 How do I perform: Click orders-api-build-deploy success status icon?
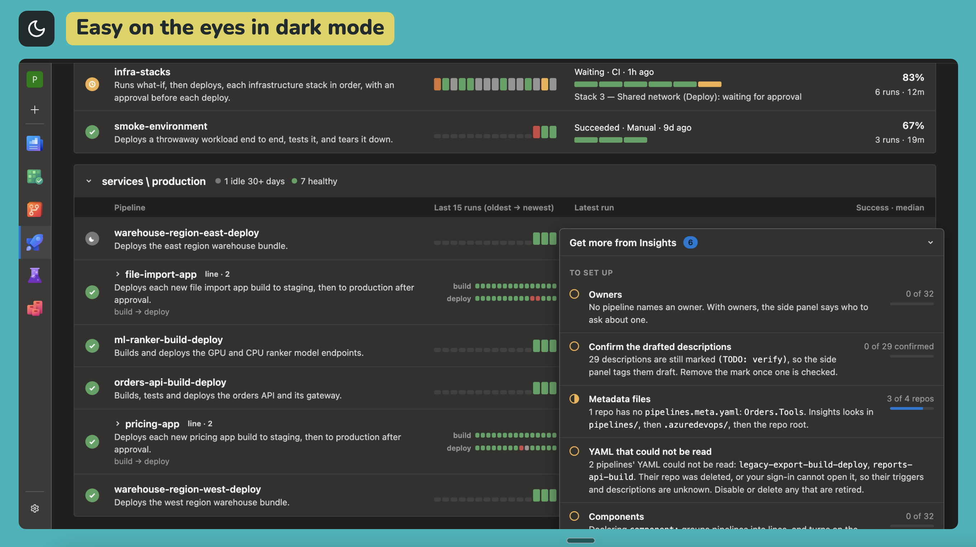(92, 388)
